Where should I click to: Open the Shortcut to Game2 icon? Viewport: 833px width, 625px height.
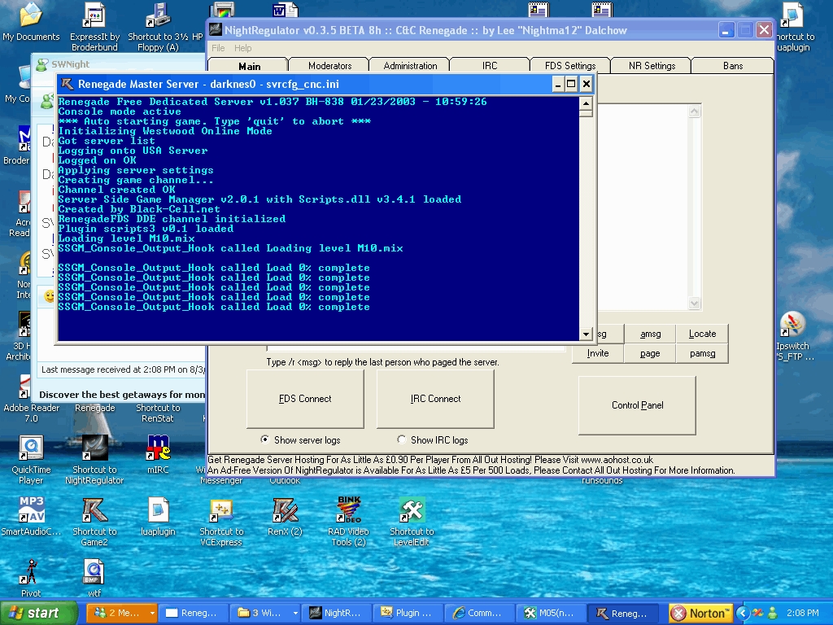click(x=94, y=511)
